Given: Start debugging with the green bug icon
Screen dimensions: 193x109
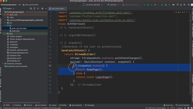Looking at the screenshot, I should pyautogui.click(x=148, y=5).
